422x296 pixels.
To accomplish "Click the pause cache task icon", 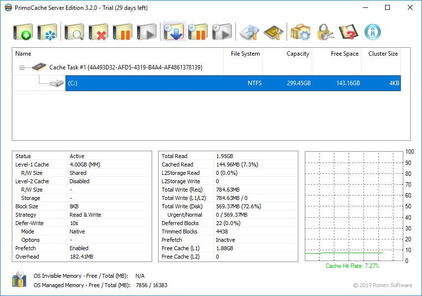I will (123, 33).
